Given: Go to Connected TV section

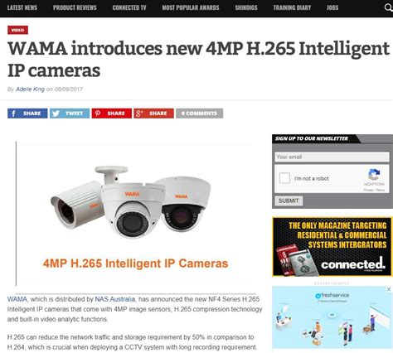Looking at the screenshot, I should [x=129, y=7].
